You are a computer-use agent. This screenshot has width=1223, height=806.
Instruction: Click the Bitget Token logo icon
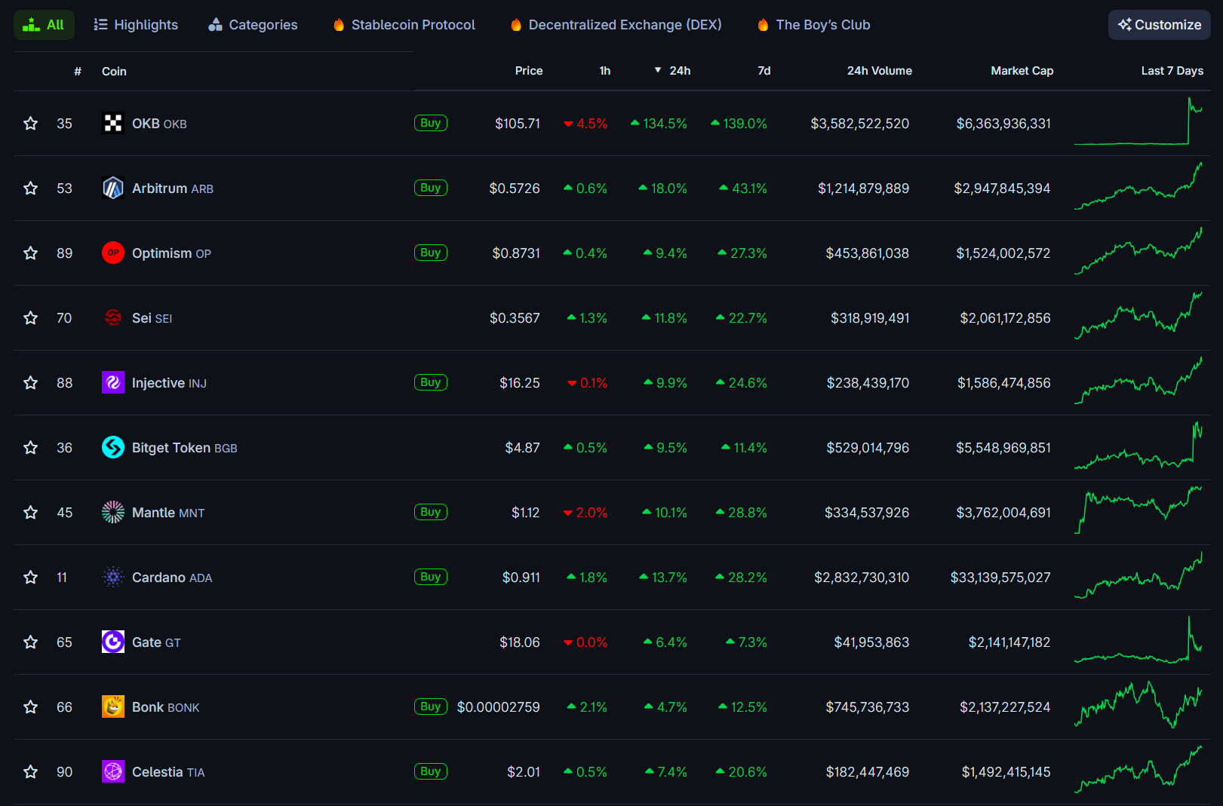112,448
